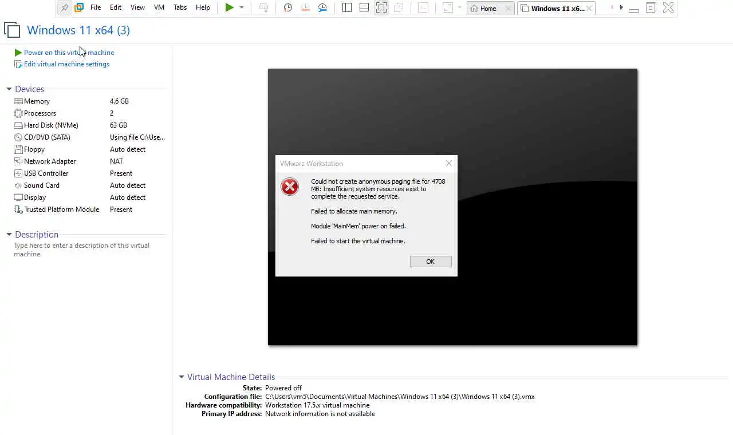Collapse the Virtual Machine Details section

pos(182,377)
